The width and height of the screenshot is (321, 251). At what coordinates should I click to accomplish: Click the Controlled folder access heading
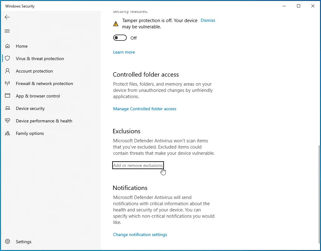click(146, 74)
